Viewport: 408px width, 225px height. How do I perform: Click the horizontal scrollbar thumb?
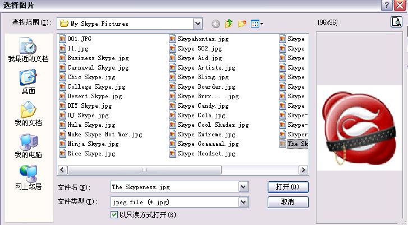(144, 170)
